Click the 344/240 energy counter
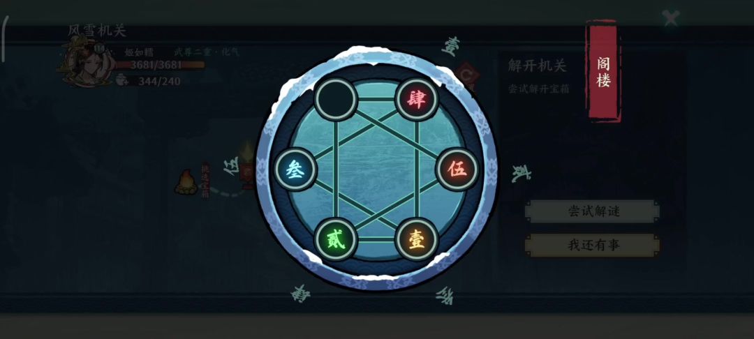The height and width of the screenshot is (339, 754). (159, 81)
